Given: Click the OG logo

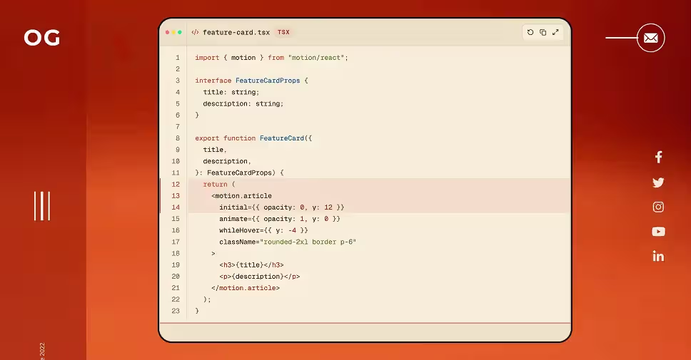Looking at the screenshot, I should point(42,38).
